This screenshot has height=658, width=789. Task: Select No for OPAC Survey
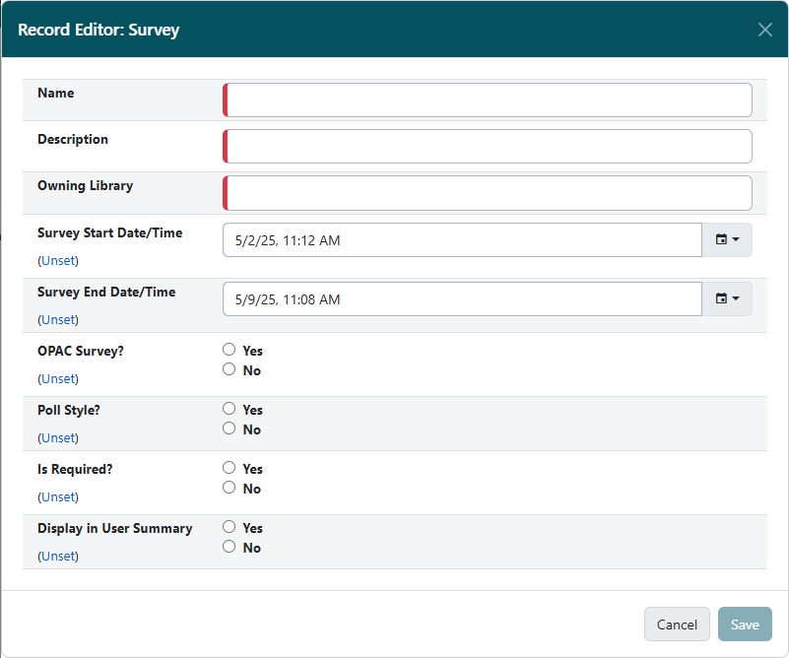[x=228, y=369]
